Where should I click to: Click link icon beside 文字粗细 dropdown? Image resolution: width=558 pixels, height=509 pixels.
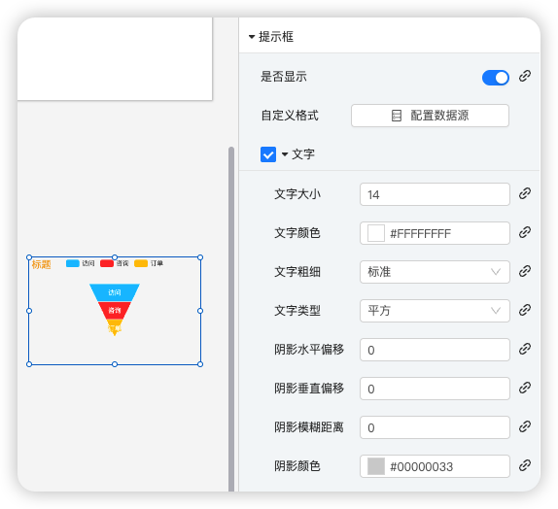[525, 271]
